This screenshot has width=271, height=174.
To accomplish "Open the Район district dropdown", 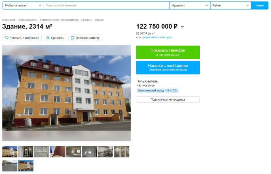I will click(x=231, y=6).
